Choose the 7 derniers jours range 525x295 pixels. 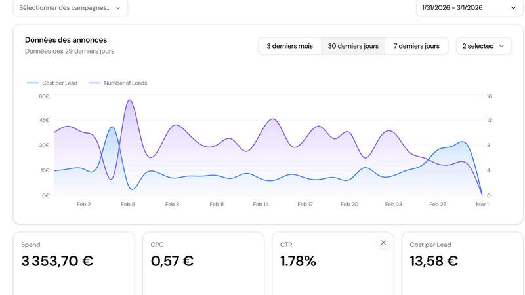[x=416, y=46]
